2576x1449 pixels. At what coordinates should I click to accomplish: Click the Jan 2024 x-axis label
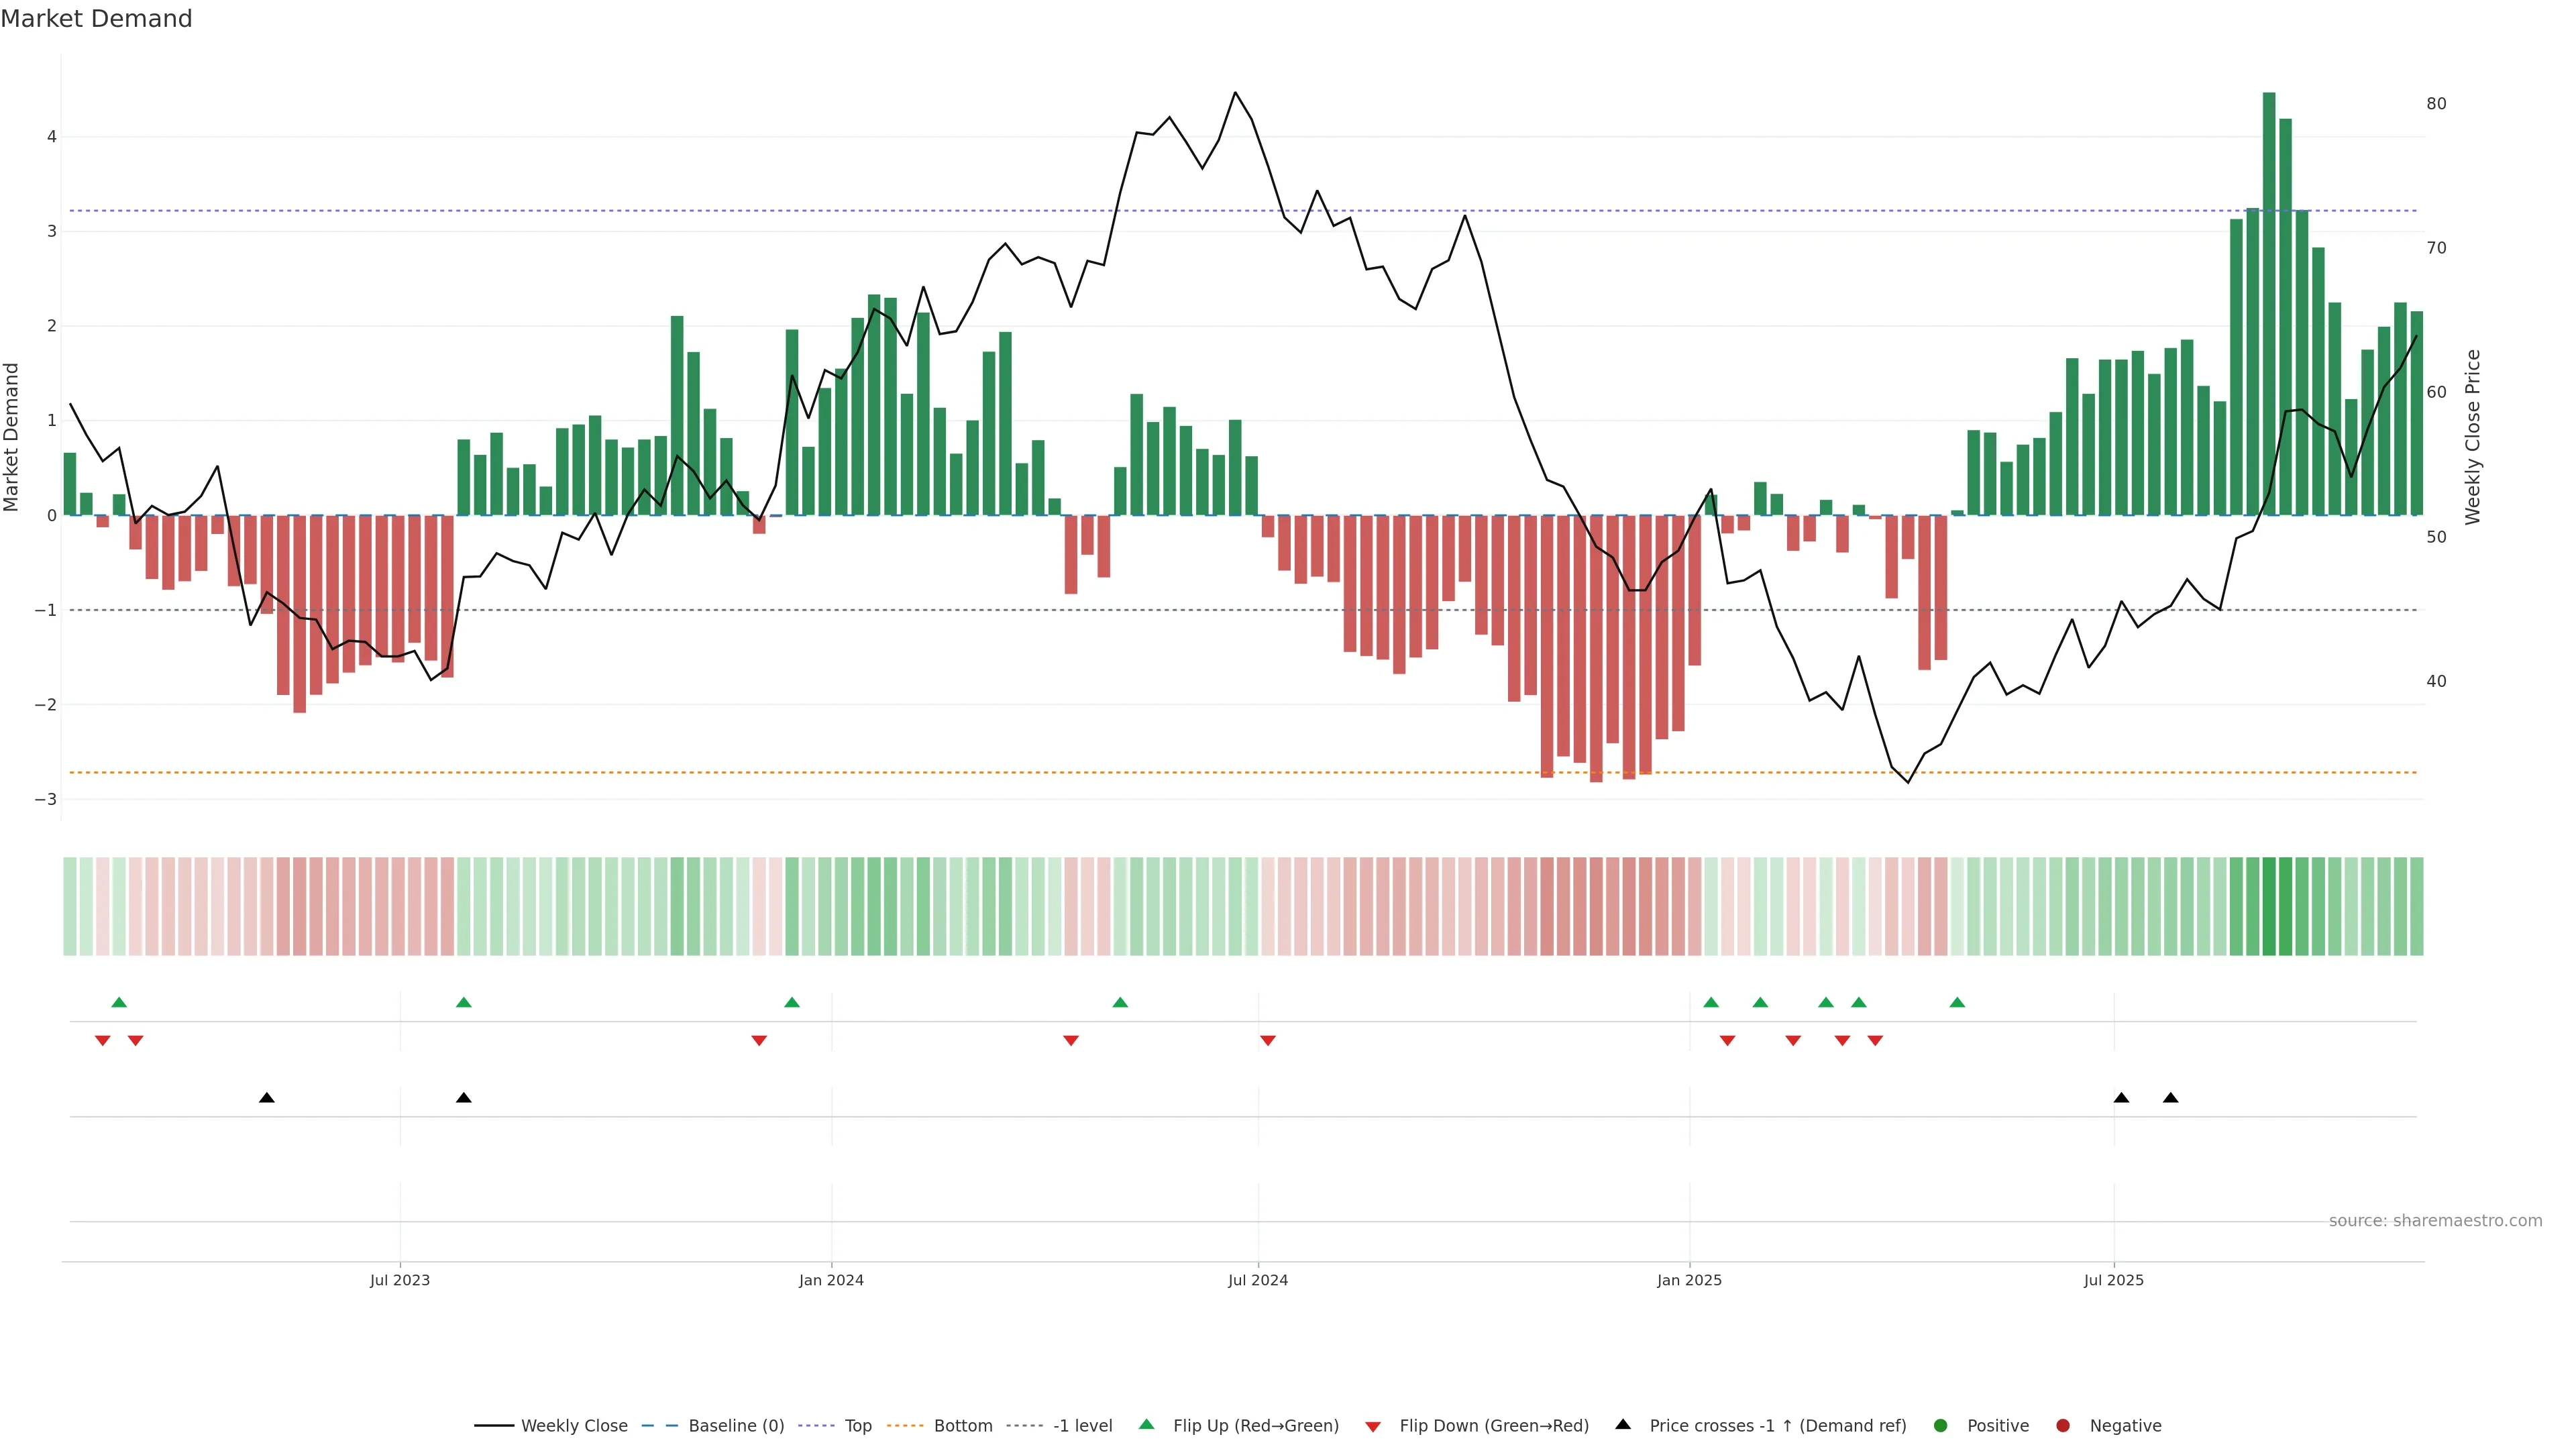(831, 1280)
